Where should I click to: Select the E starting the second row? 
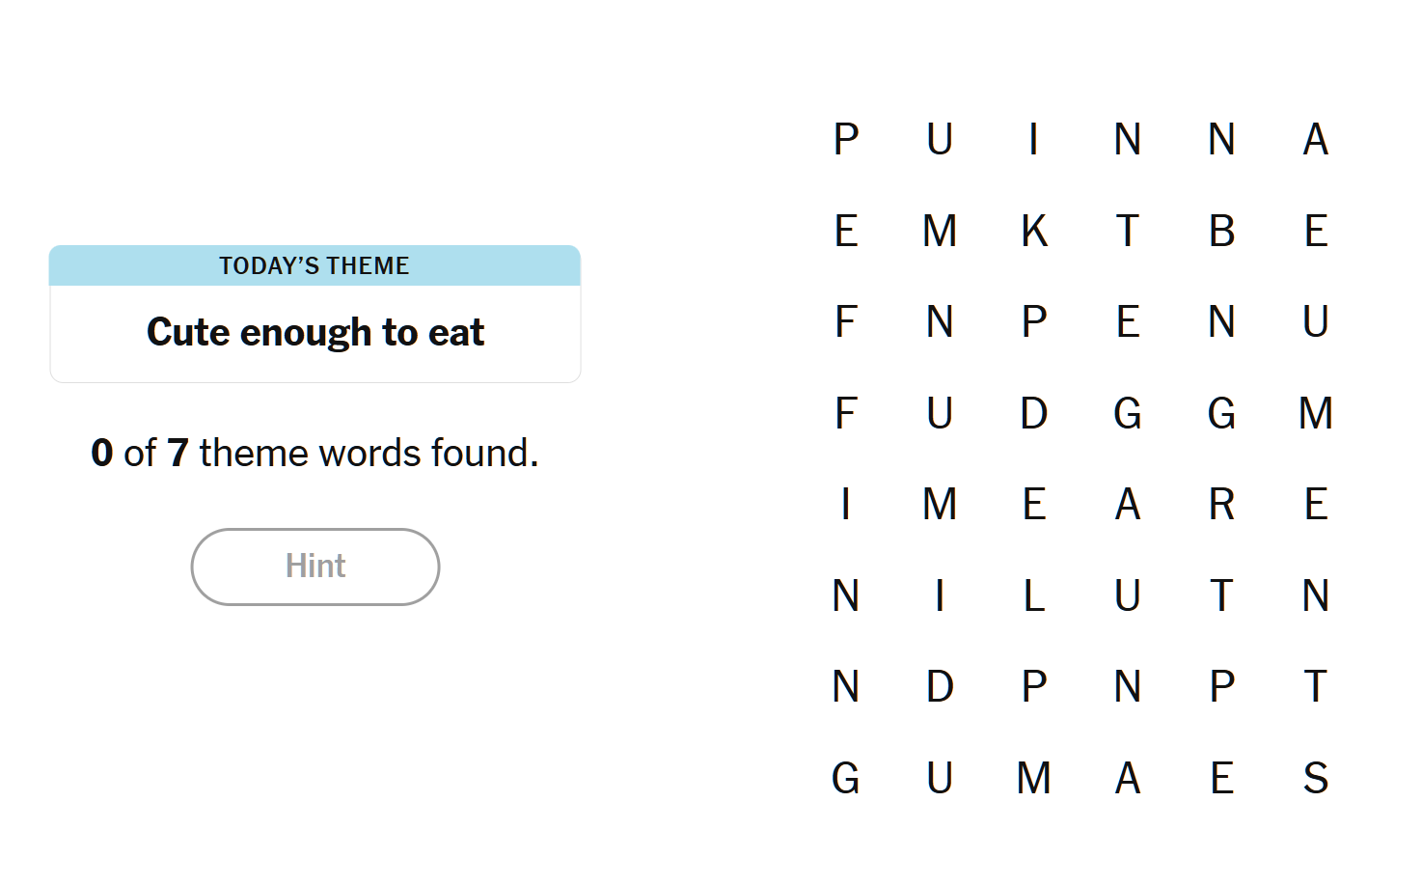pyautogui.click(x=846, y=232)
